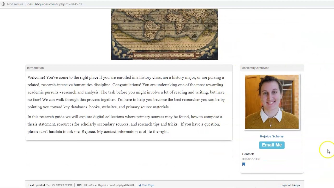Image resolution: width=334 pixels, height=188 pixels.
Task: Click the paragraph beginning Welcome! You've come
Action: [126, 92]
